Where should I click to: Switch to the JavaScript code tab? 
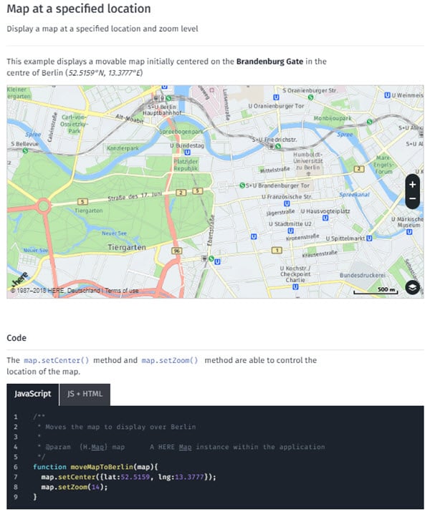[33, 393]
